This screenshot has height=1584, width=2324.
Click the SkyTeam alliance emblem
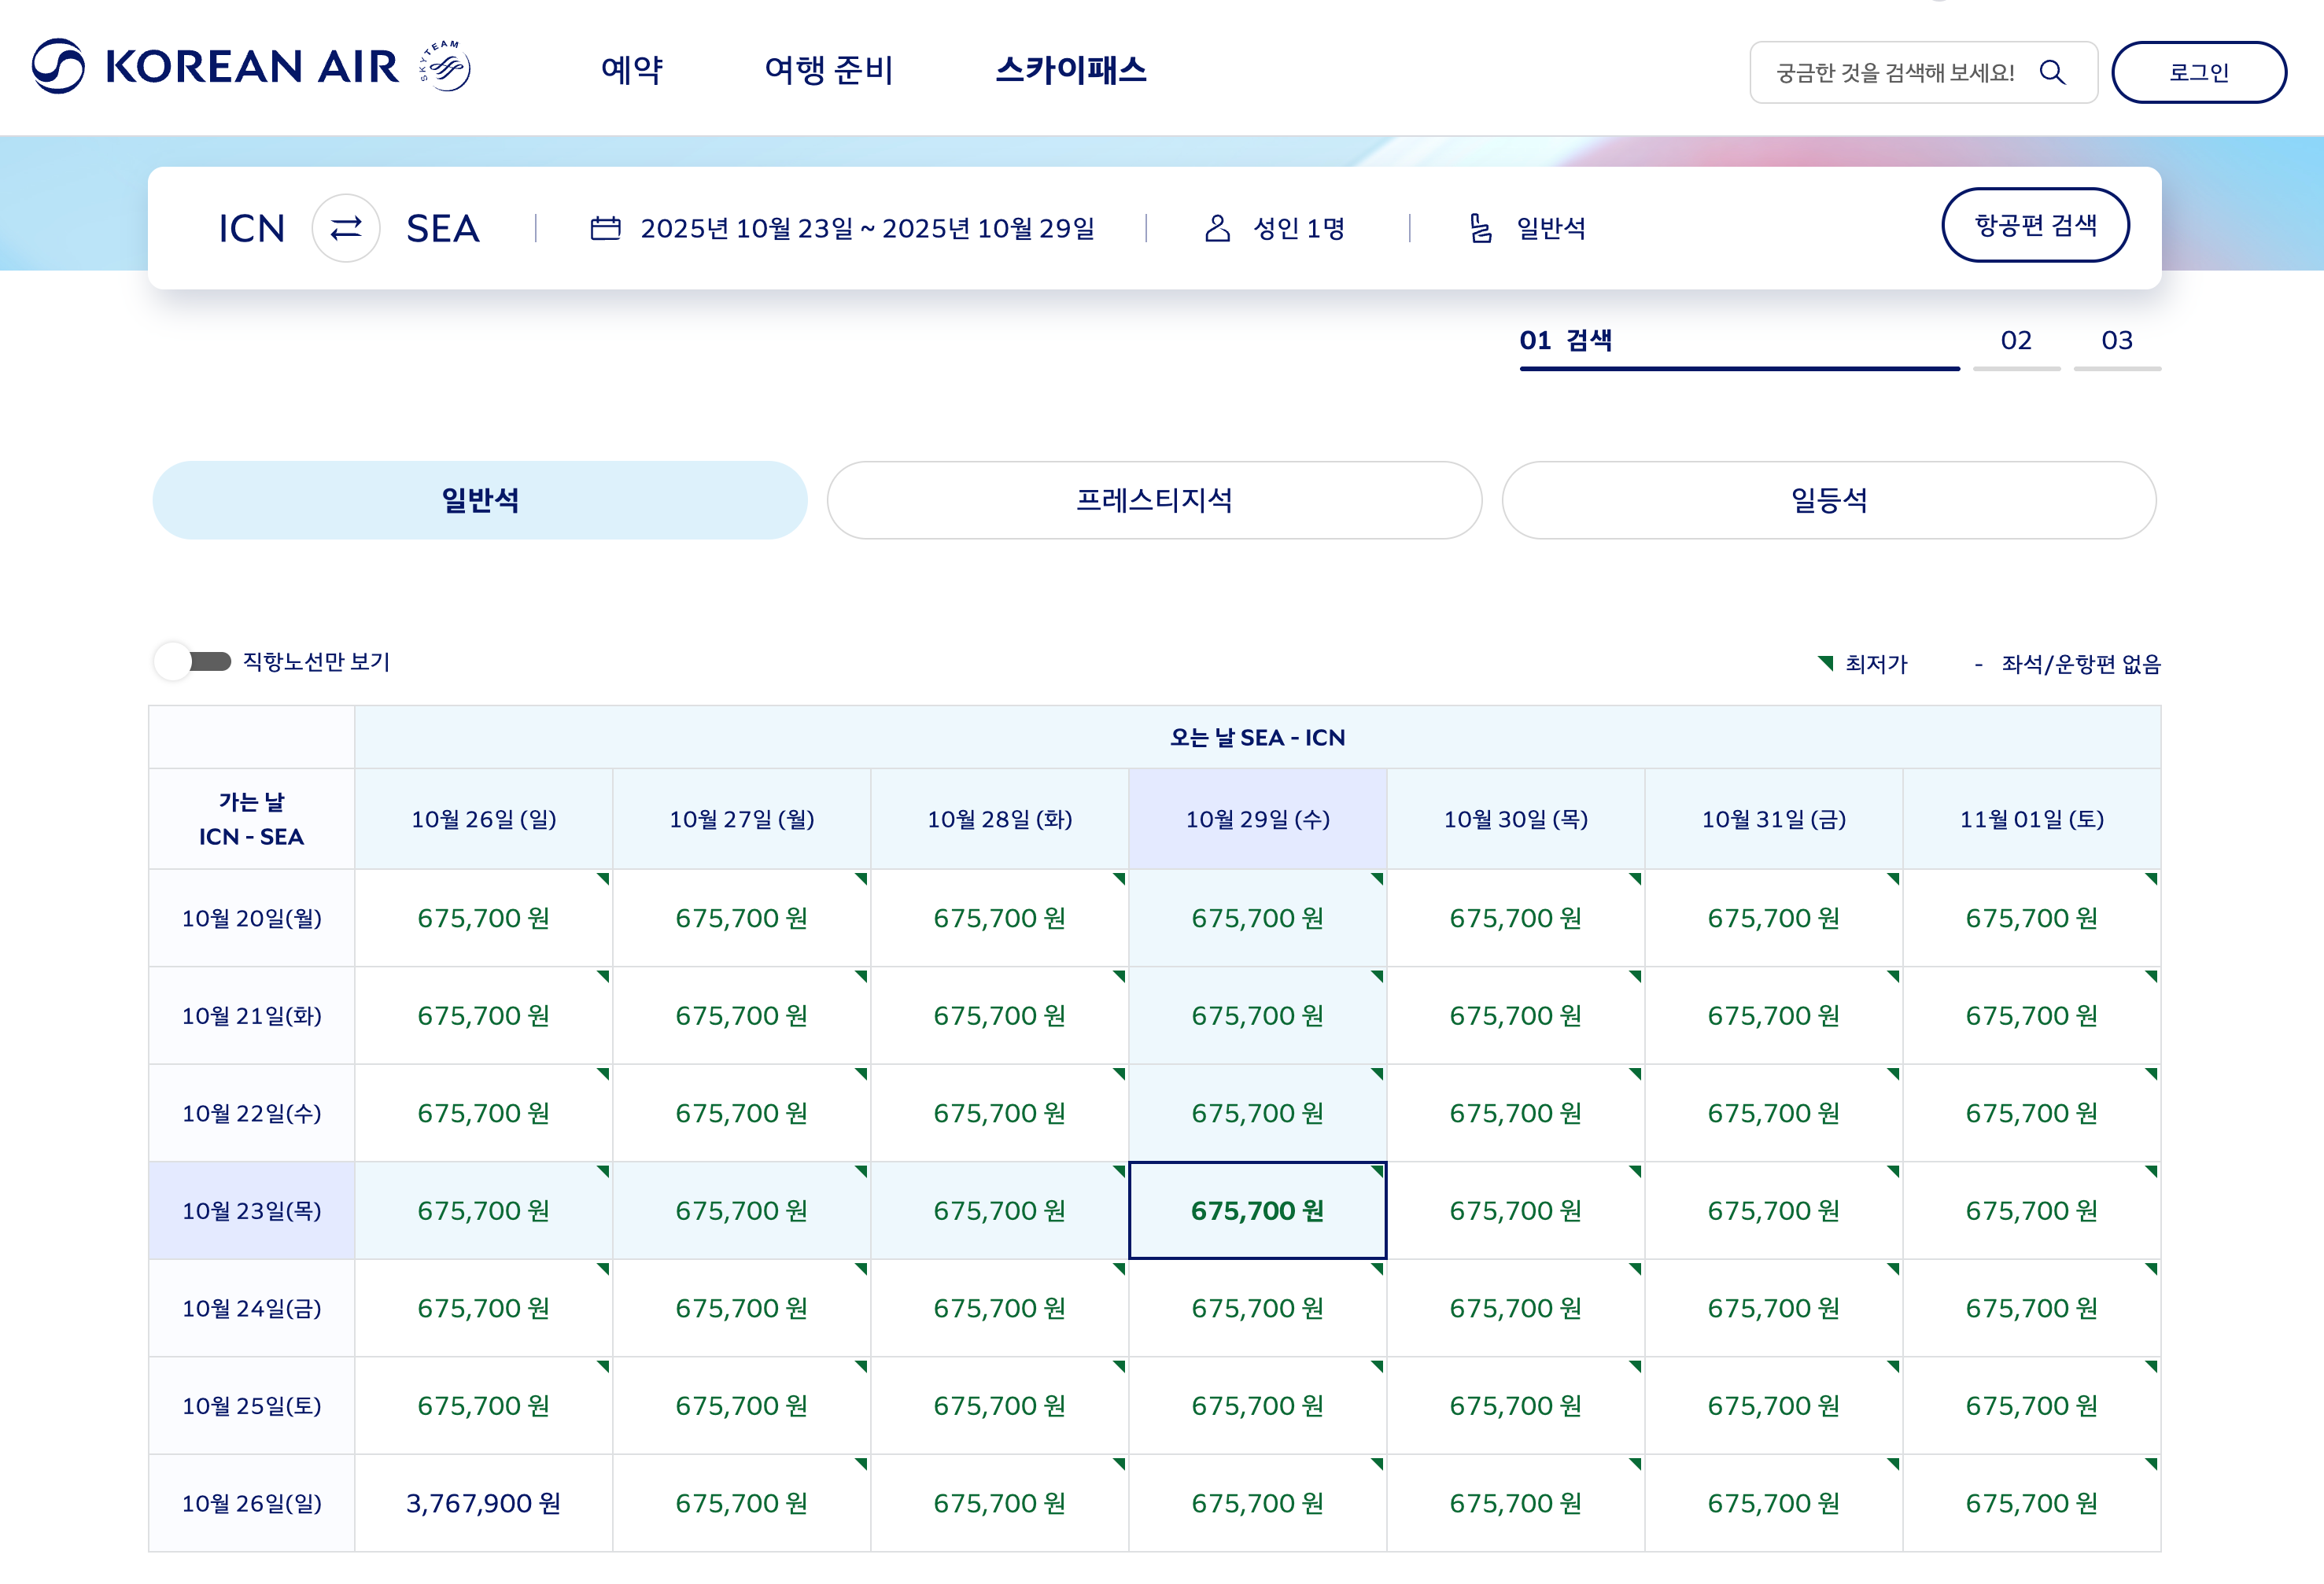pos(445,67)
